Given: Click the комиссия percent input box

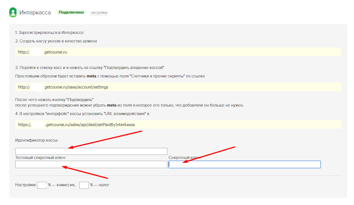Looking at the screenshot, I should (42, 185).
